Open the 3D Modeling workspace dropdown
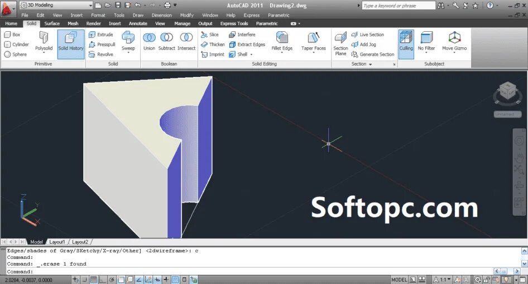This screenshot has height=284, width=528. tap(56, 5)
